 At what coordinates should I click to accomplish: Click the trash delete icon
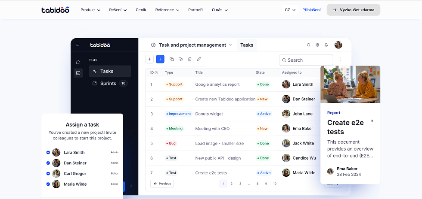189,59
